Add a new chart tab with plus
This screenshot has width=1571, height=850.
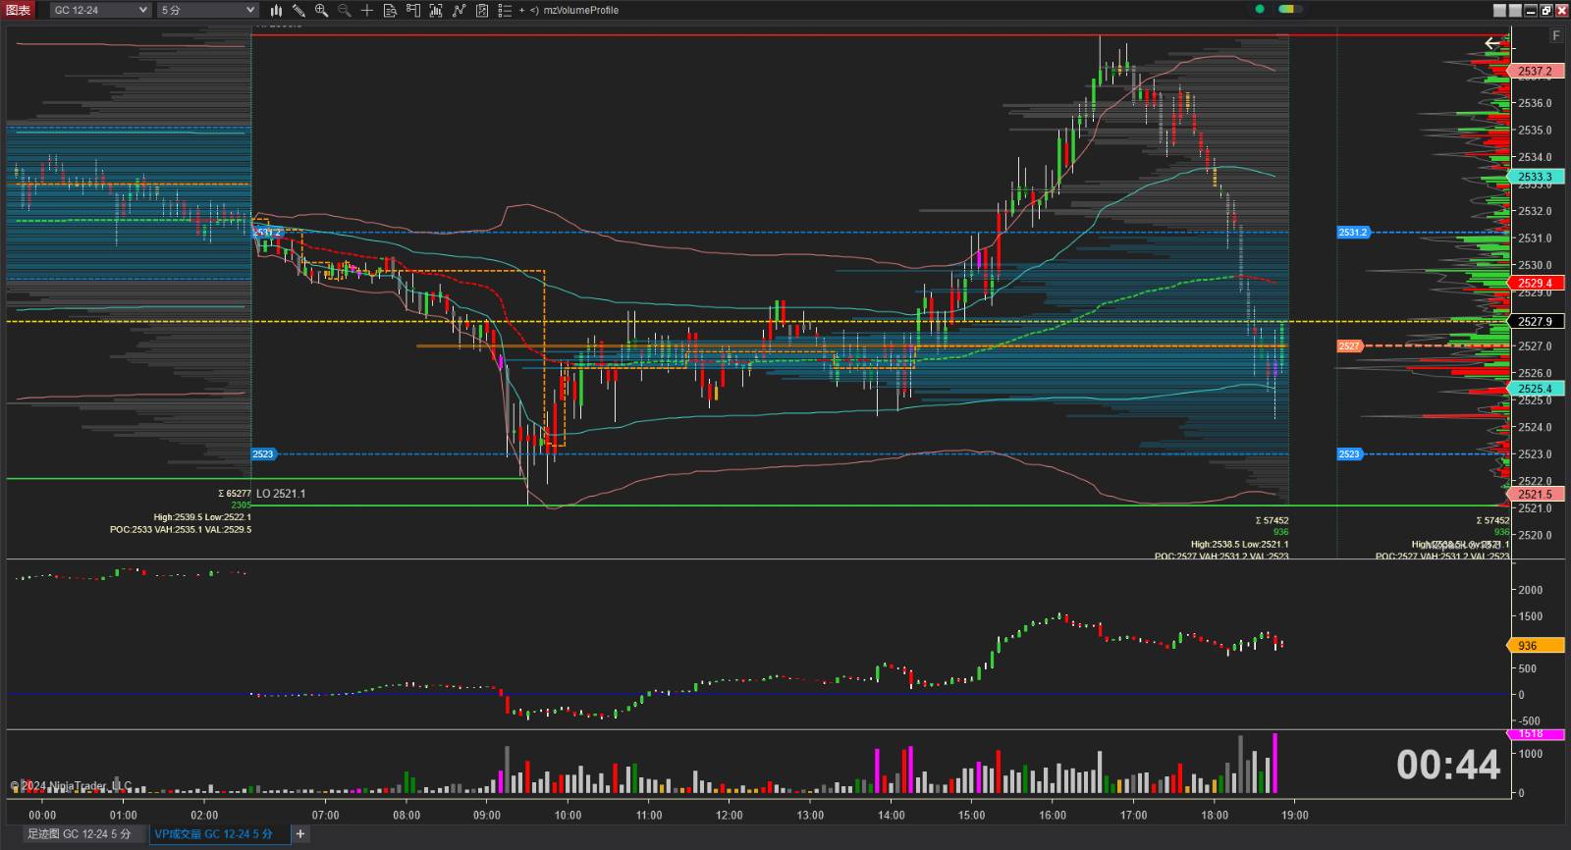[300, 834]
